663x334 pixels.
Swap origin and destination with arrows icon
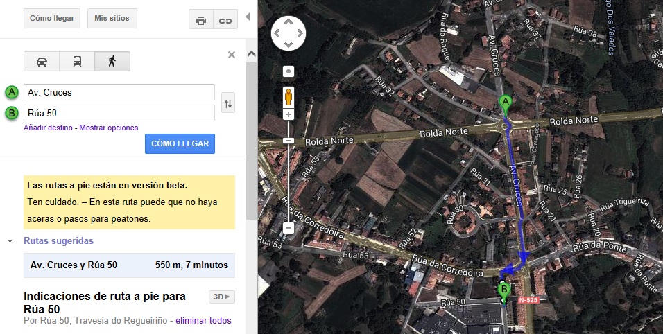[228, 104]
